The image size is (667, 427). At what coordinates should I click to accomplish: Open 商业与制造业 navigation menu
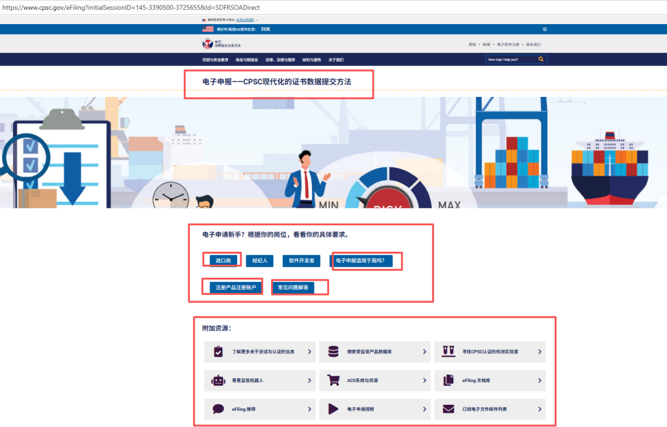[246, 60]
